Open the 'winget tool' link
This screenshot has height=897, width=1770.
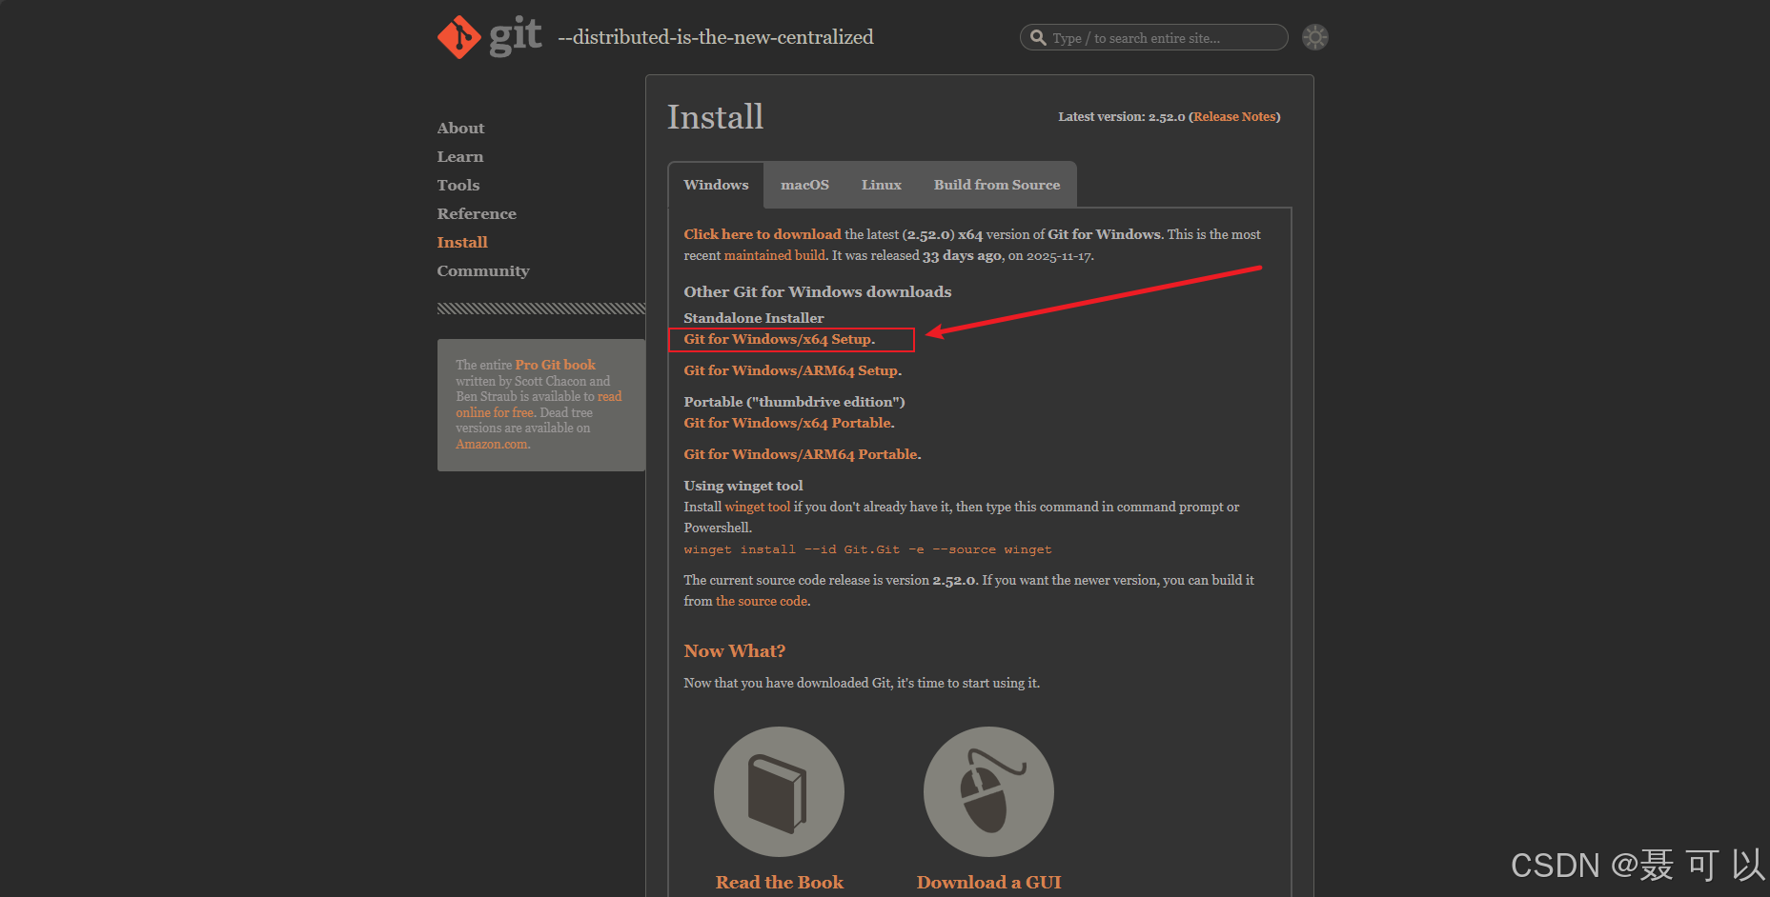tap(758, 507)
